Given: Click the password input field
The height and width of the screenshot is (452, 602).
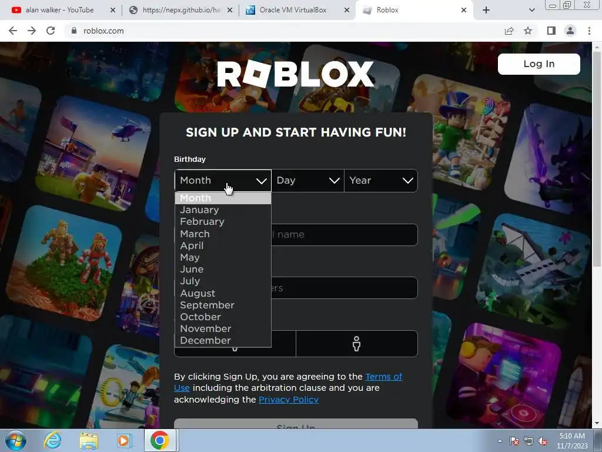Looking at the screenshot, I should point(345,288).
